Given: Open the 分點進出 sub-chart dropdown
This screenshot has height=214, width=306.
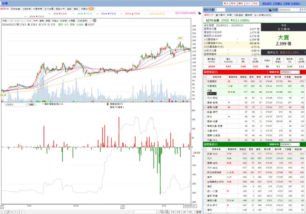Looking at the screenshot, I should coord(16,105).
